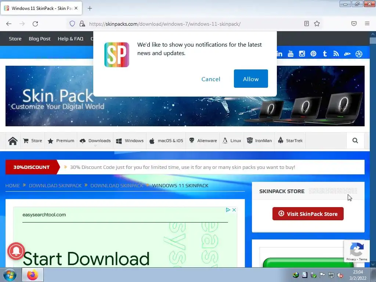Image resolution: width=376 pixels, height=282 pixels.
Task: Open first DOWNLOAD SKINPACK breadcrumb
Action: (55, 185)
